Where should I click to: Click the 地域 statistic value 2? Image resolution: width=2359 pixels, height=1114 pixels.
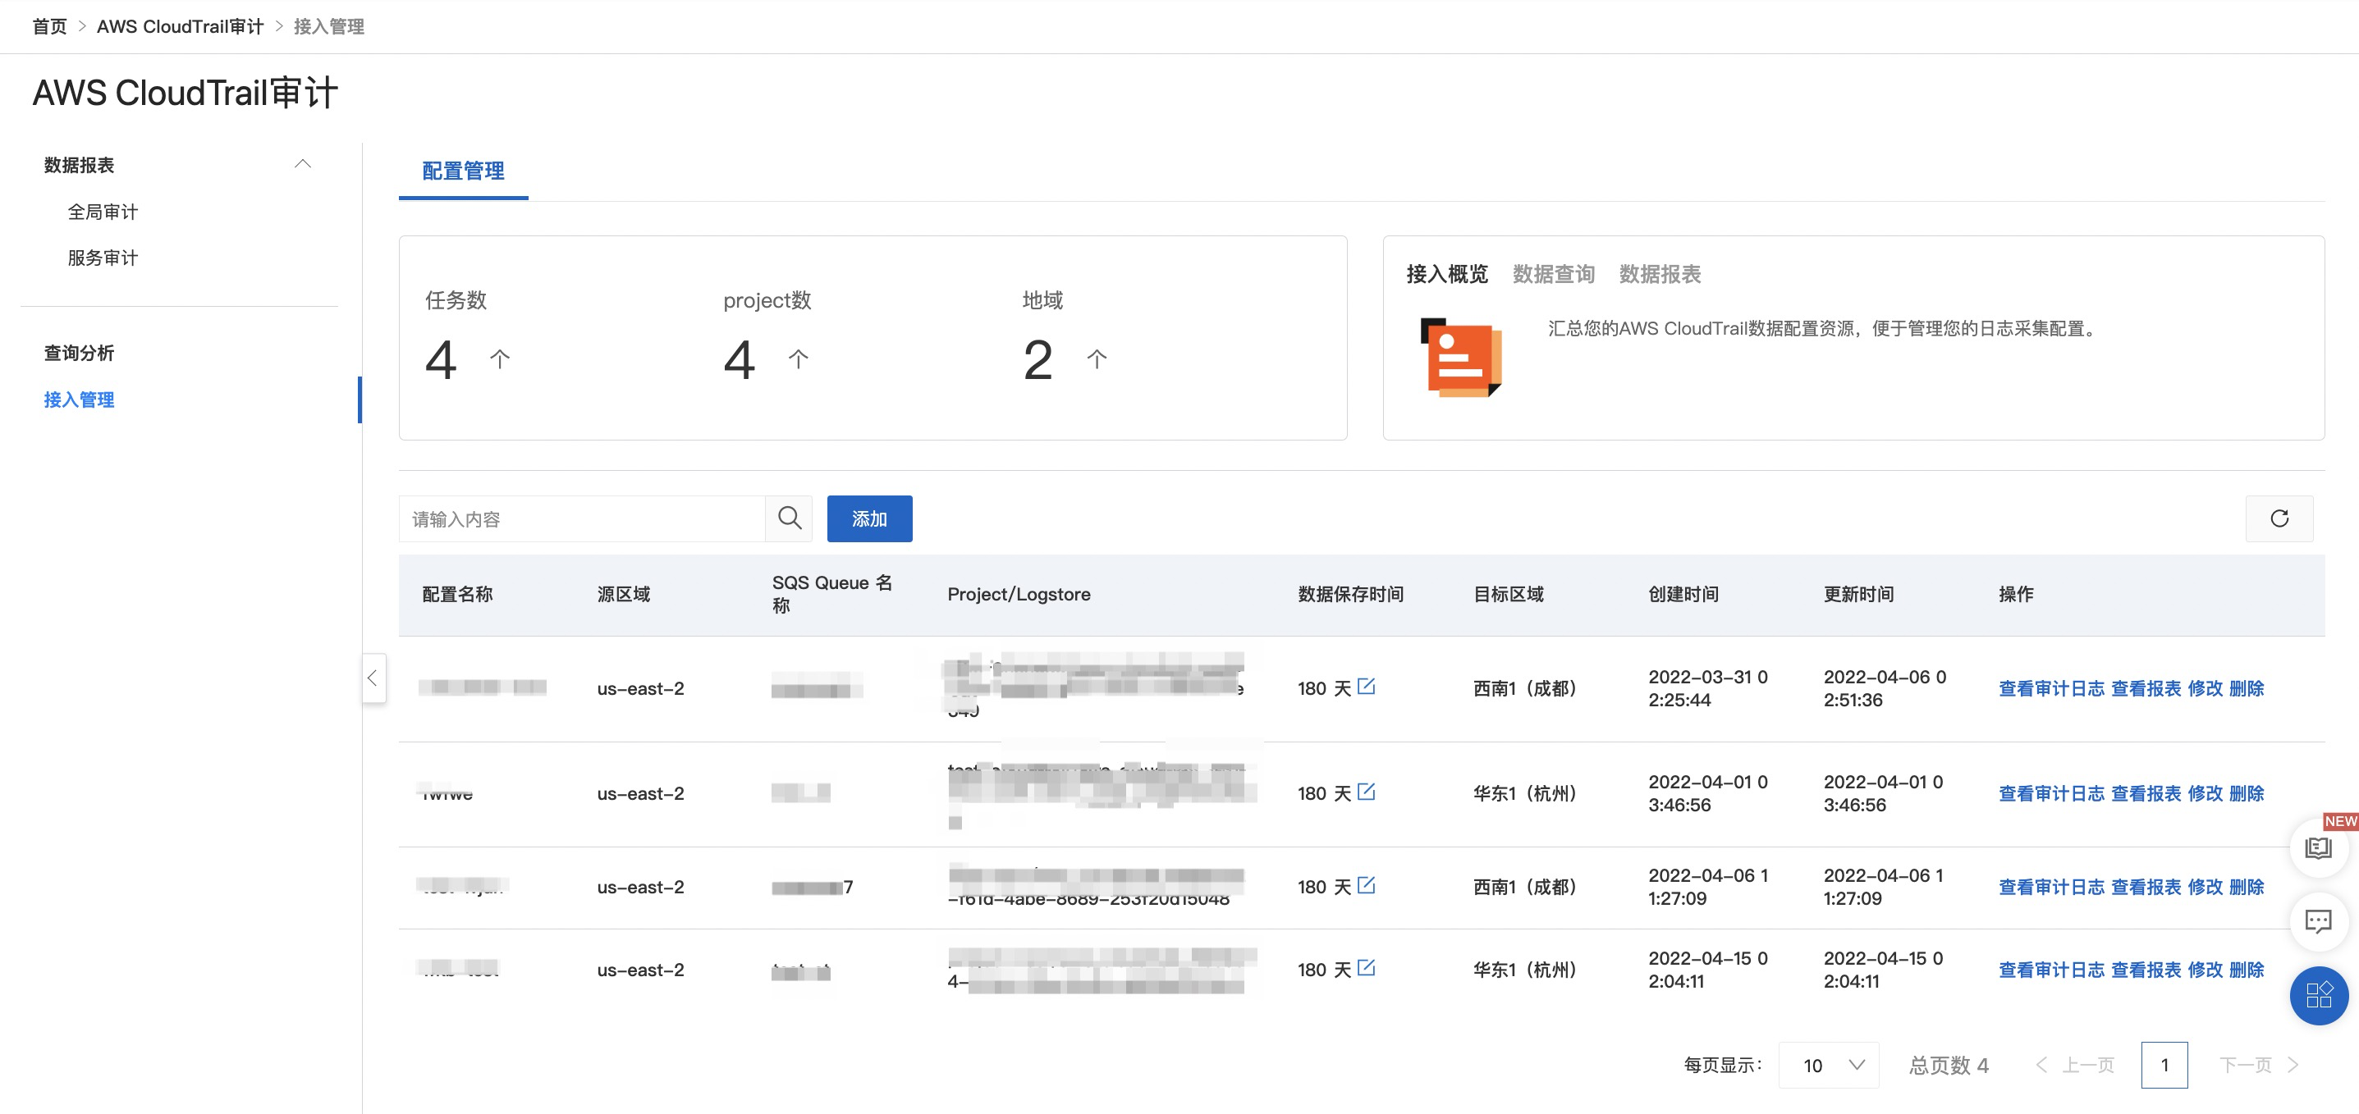[x=1038, y=358]
